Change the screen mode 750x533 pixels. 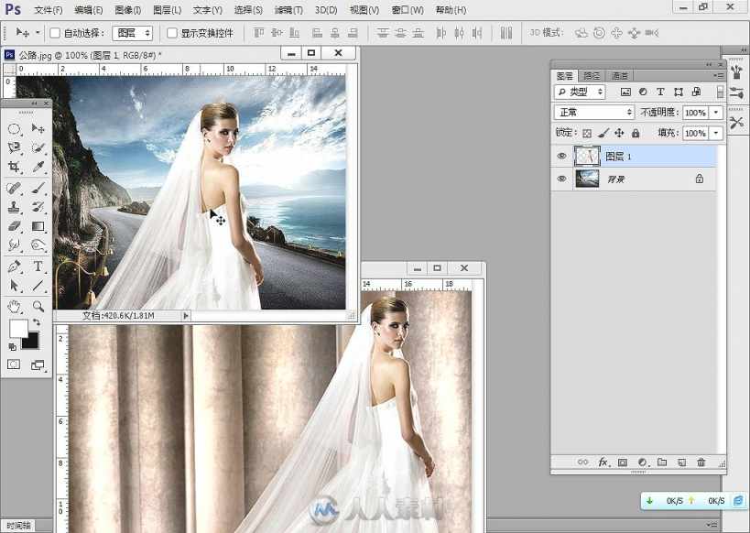pos(38,365)
